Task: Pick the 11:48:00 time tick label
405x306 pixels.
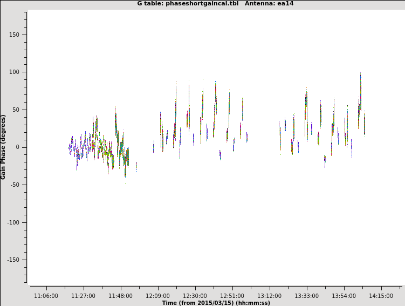Action: click(x=120, y=296)
